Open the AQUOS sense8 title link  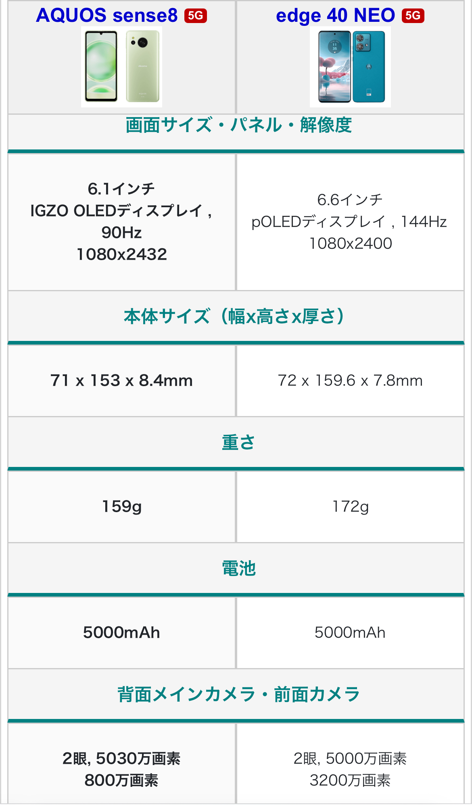(107, 15)
